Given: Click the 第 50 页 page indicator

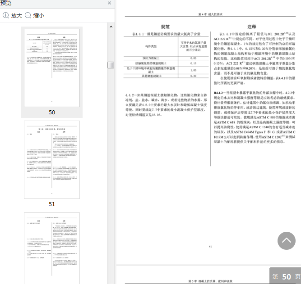Looking at the screenshot, I should (x=286, y=276).
